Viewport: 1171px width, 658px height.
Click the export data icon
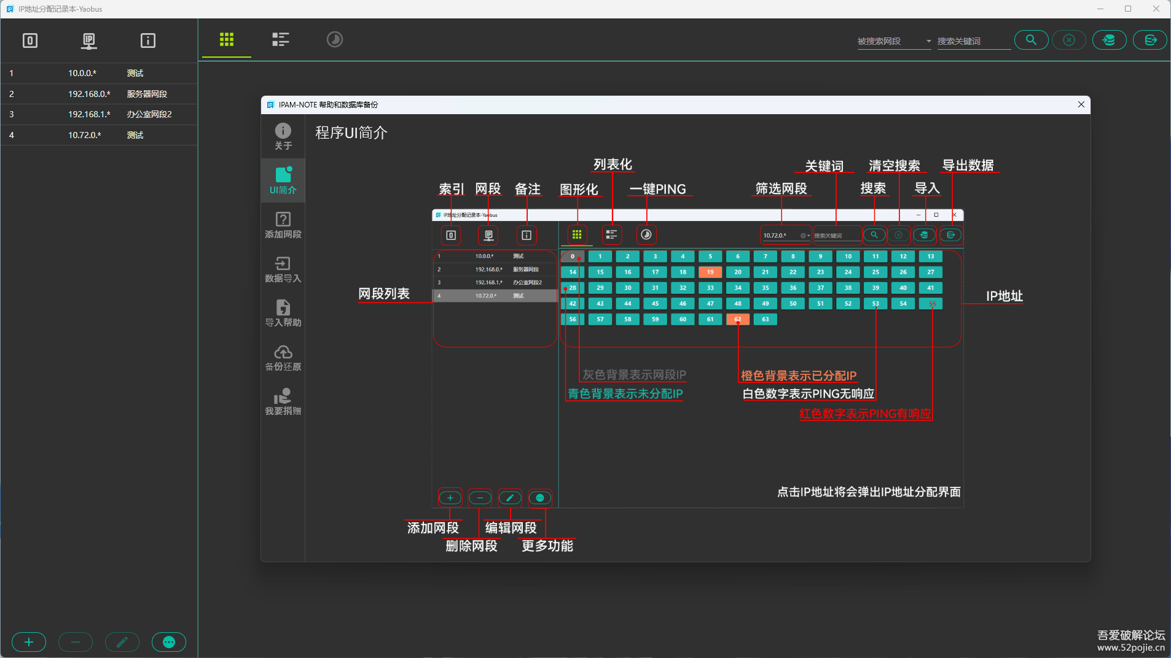pos(1150,41)
